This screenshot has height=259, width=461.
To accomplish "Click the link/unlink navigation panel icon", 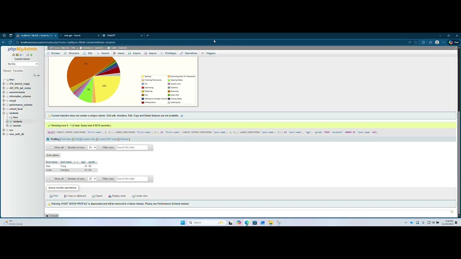I will click(x=39, y=75).
